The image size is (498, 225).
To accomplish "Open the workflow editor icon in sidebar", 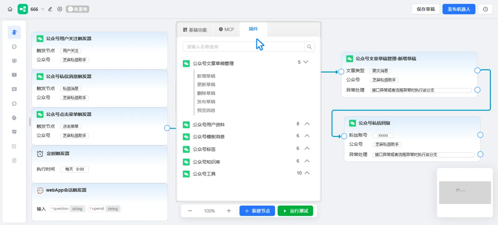I will coord(14,32).
